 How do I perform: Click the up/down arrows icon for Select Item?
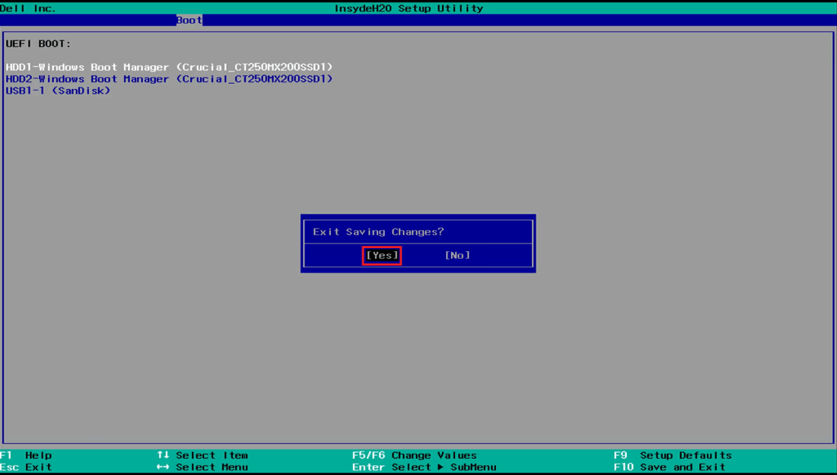(x=163, y=455)
